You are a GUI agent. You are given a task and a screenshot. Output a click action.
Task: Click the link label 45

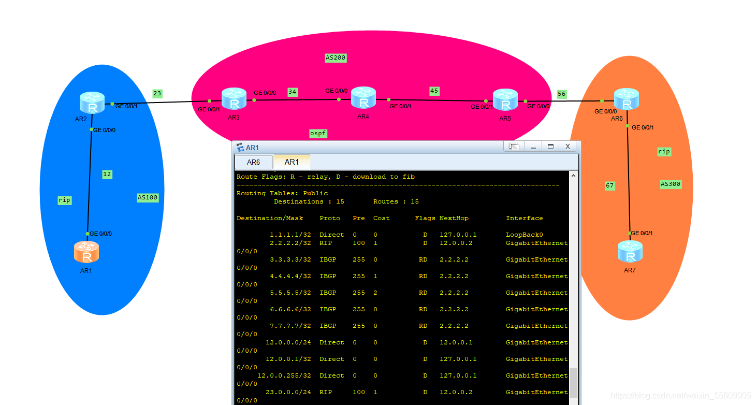click(x=434, y=91)
